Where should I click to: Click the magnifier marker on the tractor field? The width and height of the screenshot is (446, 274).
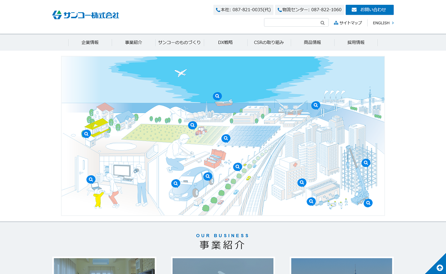[192, 125]
